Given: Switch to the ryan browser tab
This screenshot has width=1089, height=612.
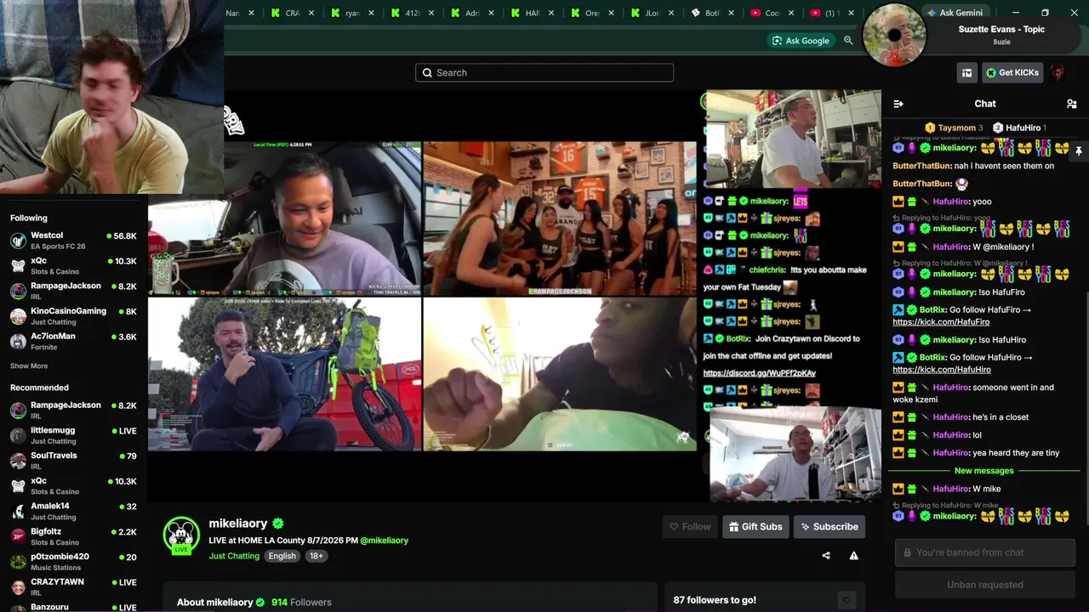Looking at the screenshot, I should (352, 13).
